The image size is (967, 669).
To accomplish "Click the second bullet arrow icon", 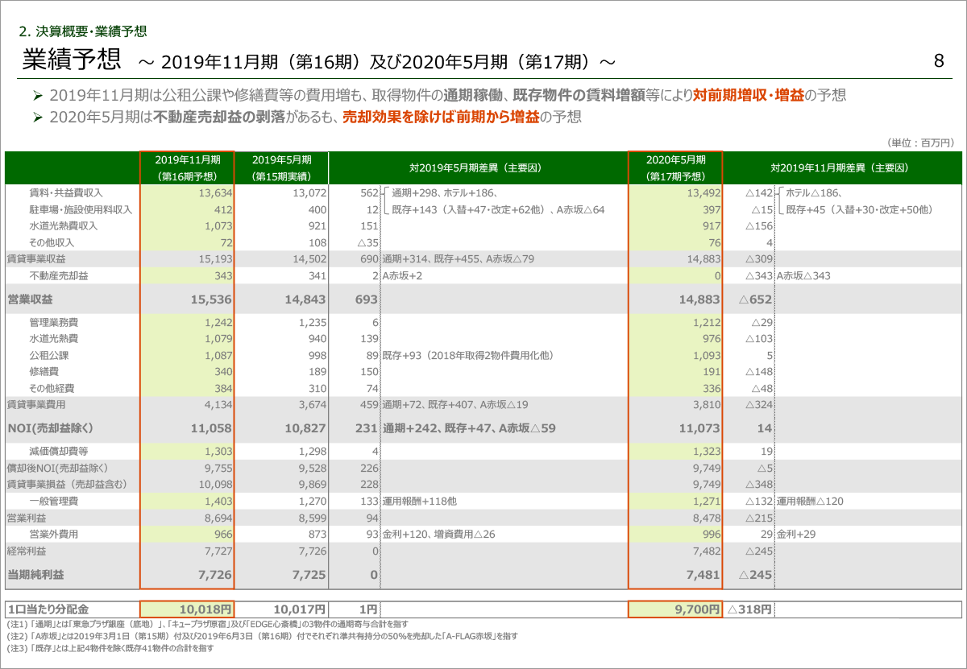I will click(x=36, y=118).
